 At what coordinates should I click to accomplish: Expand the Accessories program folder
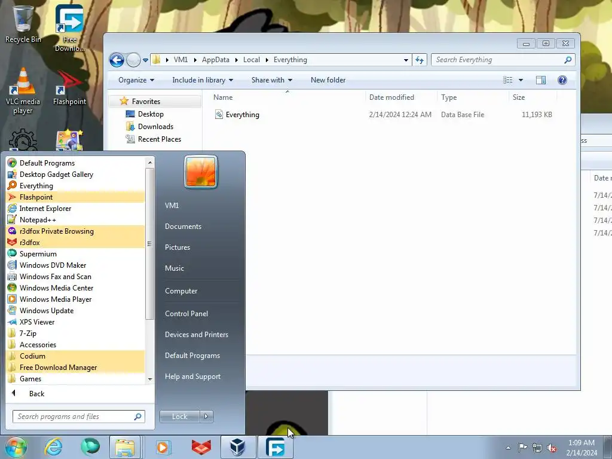tap(76, 344)
